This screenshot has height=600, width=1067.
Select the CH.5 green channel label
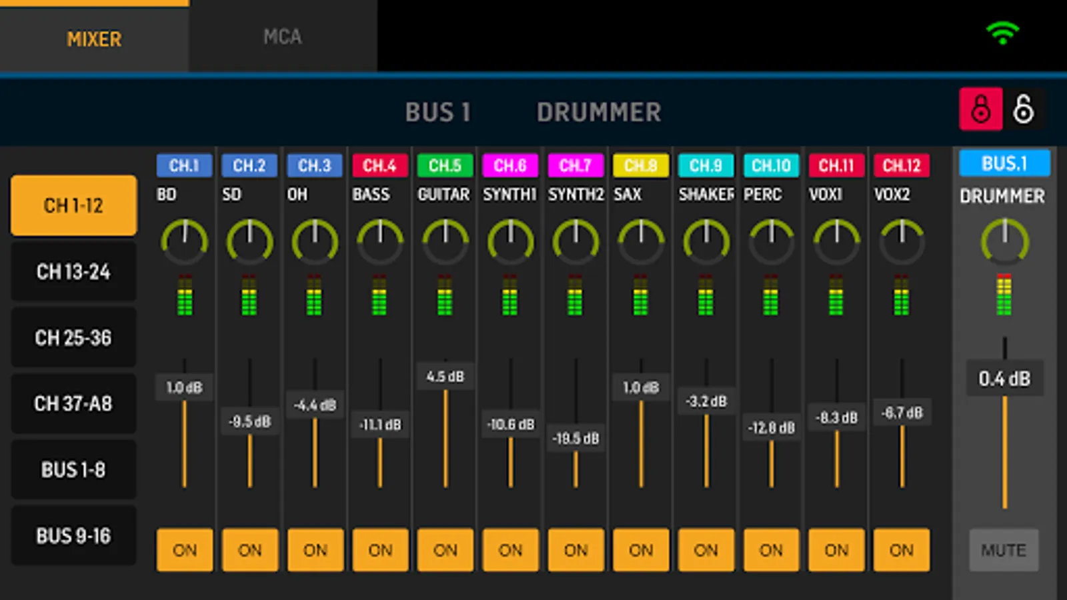(x=445, y=165)
